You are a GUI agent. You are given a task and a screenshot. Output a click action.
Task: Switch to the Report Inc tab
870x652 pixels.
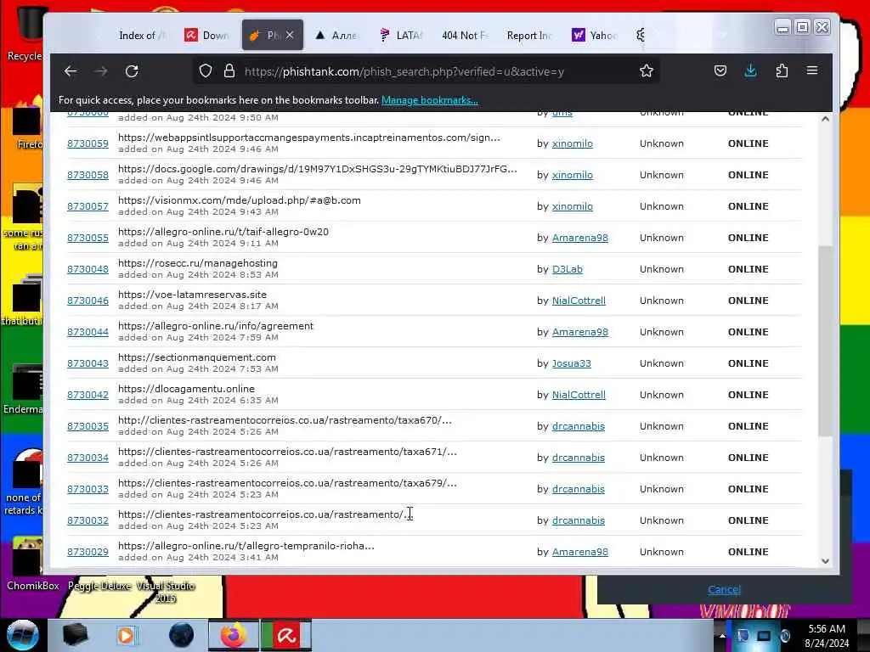529,36
